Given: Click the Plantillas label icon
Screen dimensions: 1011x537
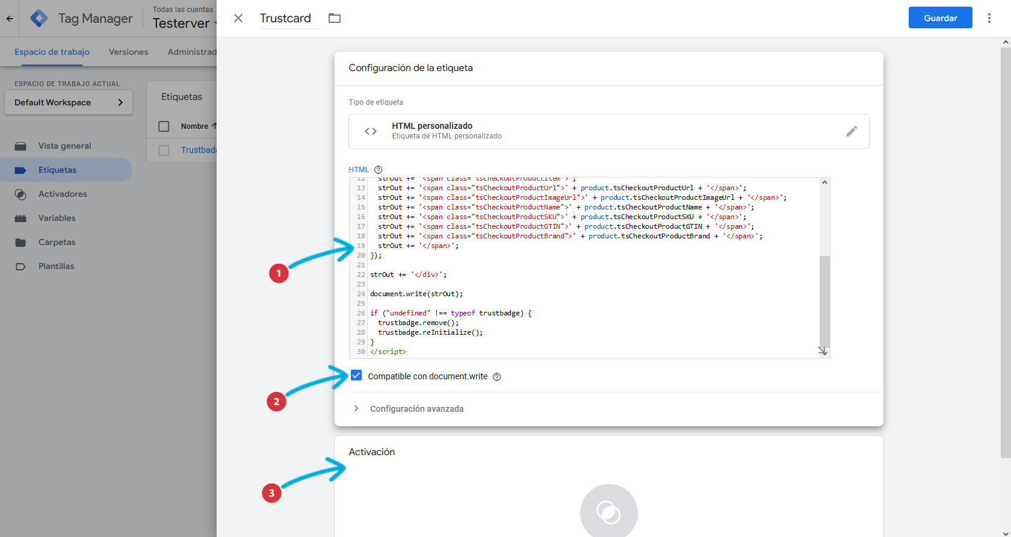Looking at the screenshot, I should tap(20, 267).
